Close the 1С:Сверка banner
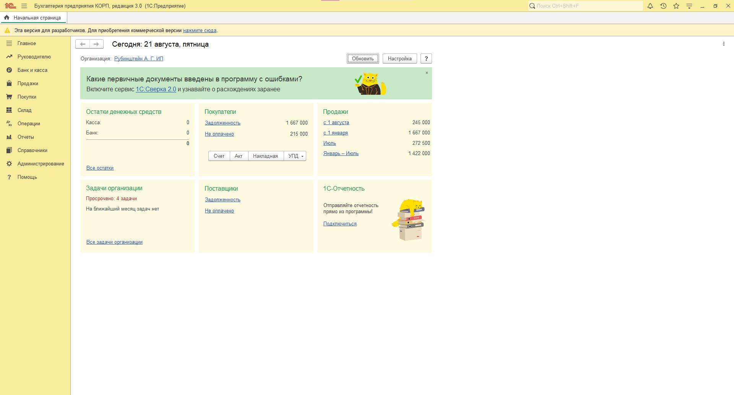This screenshot has width=734, height=395. tap(427, 73)
